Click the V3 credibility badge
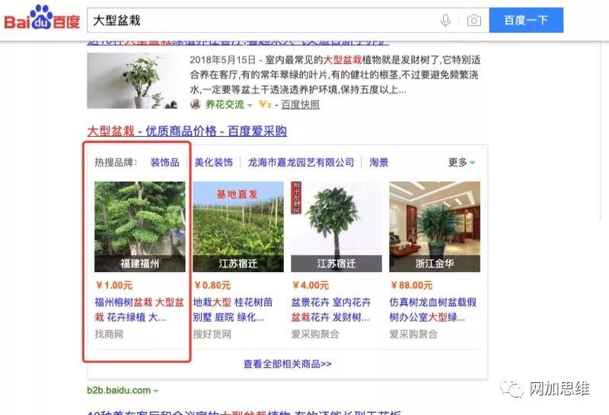The height and width of the screenshot is (415, 609). click(265, 105)
